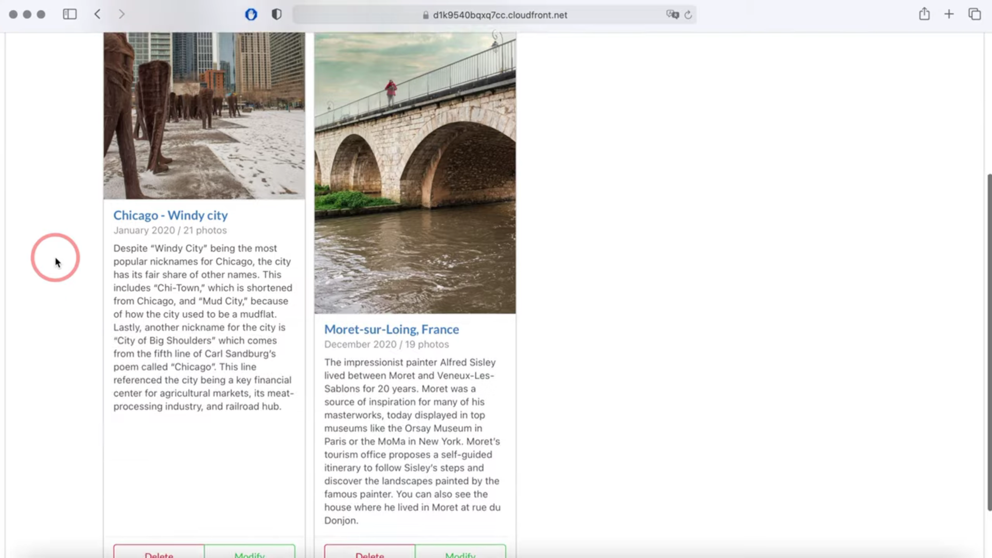992x558 pixels.
Task: Delete the Moret-sur-Loing album
Action: pos(370,552)
